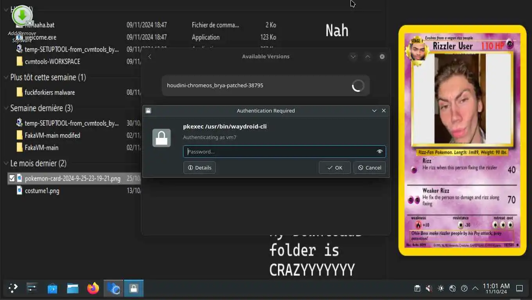532x300 pixels.
Task: Click the large padlock icon in dialog
Action: coord(162,138)
